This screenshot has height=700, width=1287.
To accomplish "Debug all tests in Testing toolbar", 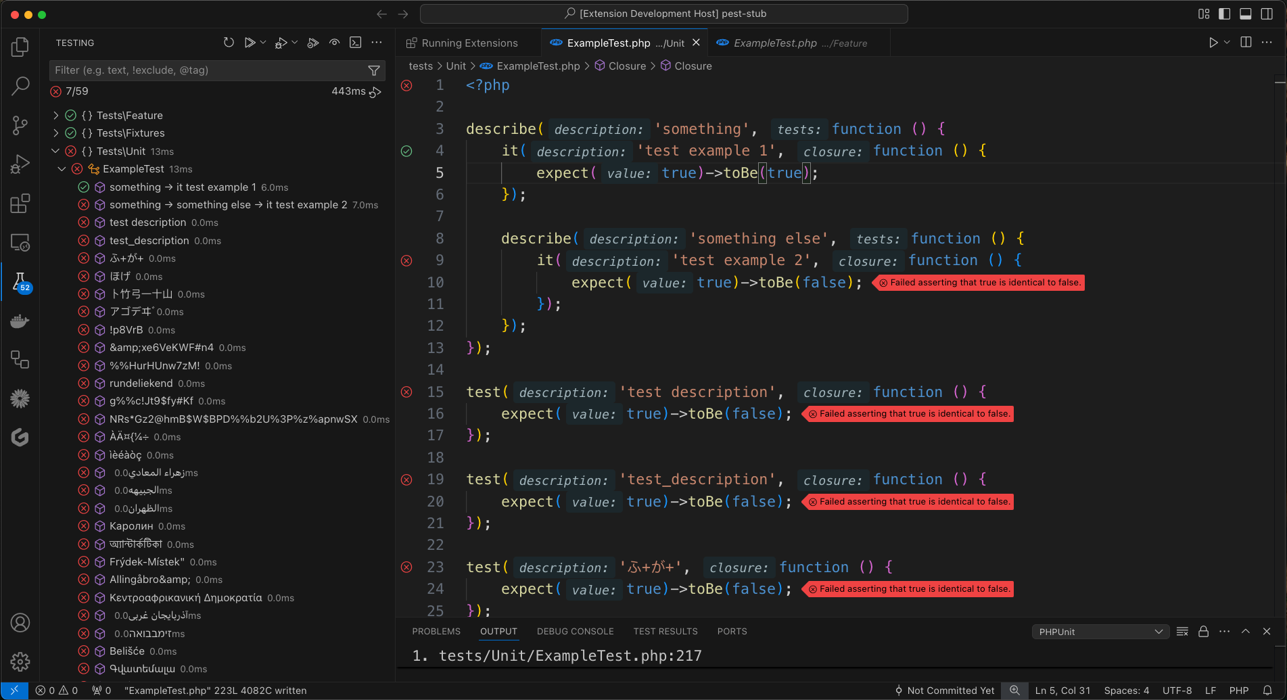I will pyautogui.click(x=281, y=43).
